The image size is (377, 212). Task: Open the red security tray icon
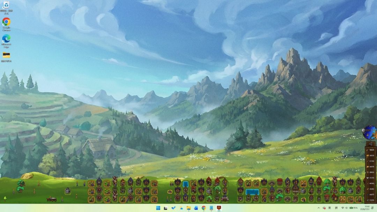324,208
